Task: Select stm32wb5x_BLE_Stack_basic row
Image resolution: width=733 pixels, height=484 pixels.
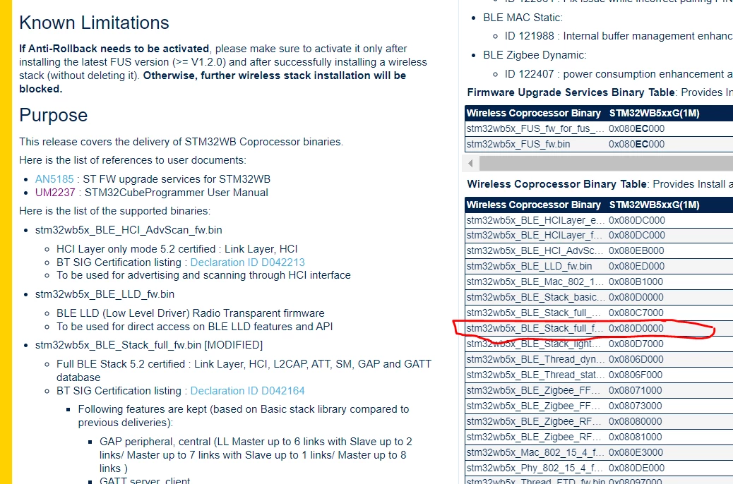Action: click(599, 297)
